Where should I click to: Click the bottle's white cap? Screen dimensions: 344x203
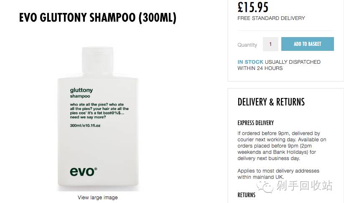pos(98,60)
